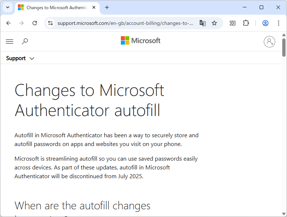This screenshot has width=287, height=217.
Task: Bookmark this page with the star icon
Action: pos(214,23)
